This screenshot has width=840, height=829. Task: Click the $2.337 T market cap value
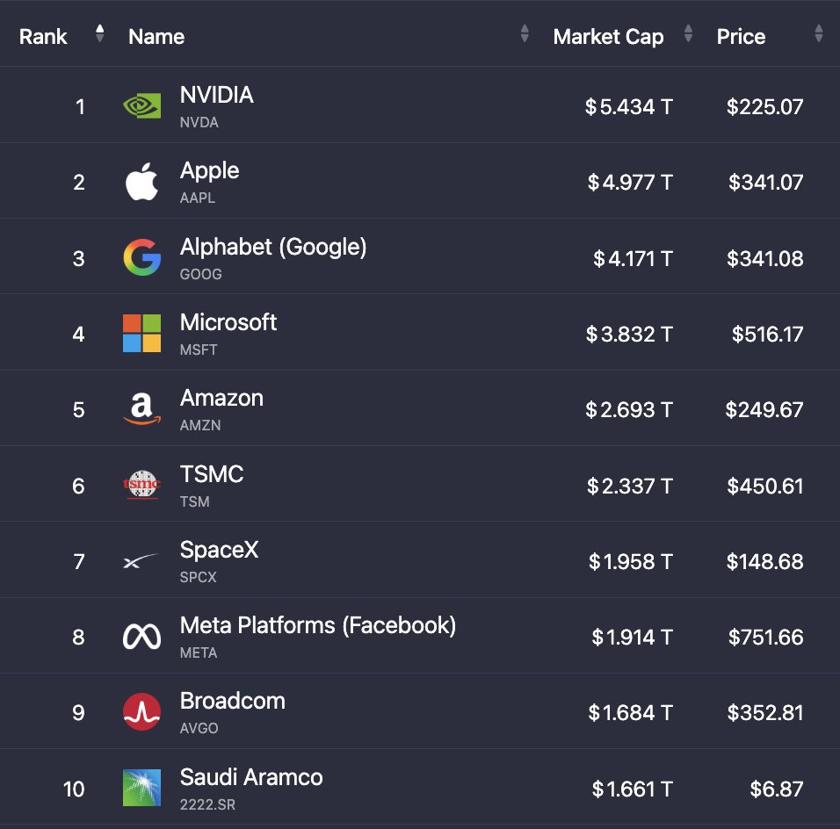(630, 487)
